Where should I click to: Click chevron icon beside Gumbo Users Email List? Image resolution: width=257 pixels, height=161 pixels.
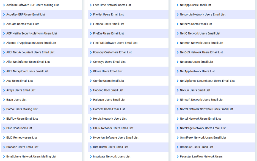pos(91,81)
